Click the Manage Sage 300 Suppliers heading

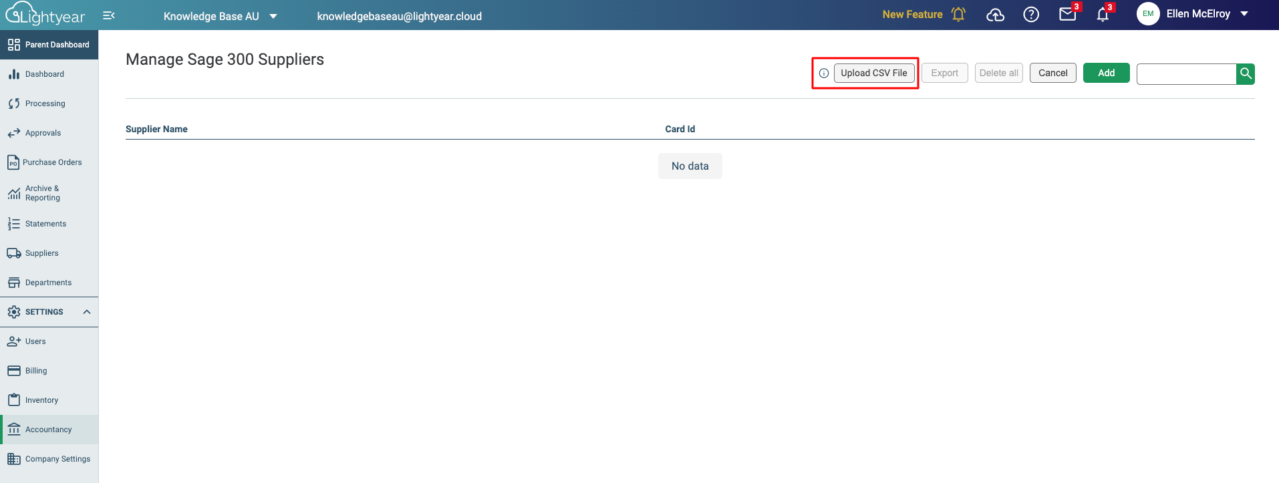pyautogui.click(x=225, y=59)
